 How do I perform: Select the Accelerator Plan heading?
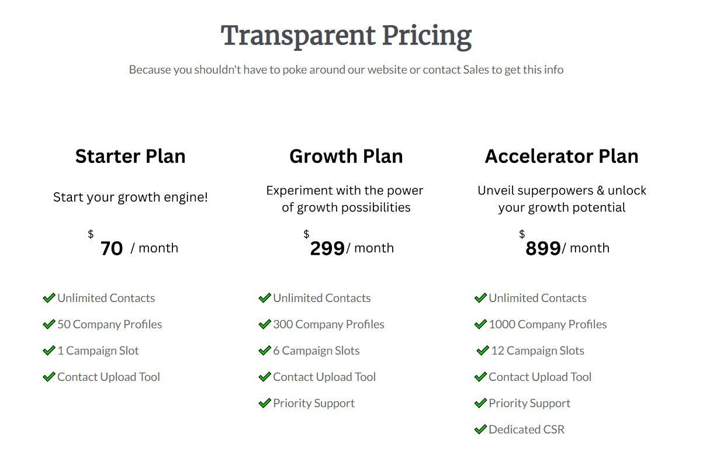562,156
